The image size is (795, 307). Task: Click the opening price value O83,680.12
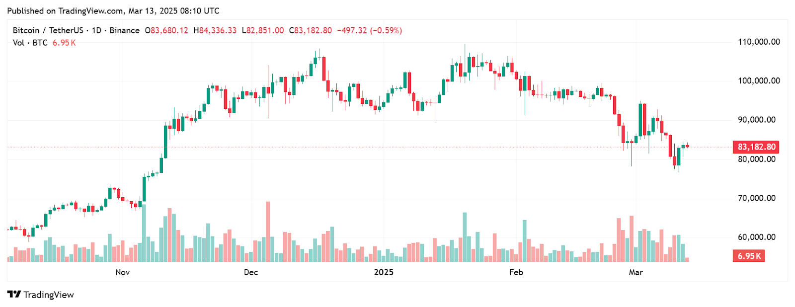pos(166,30)
